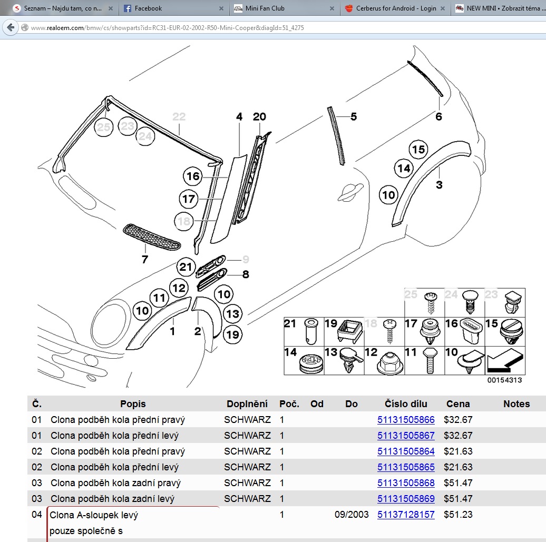Image resolution: width=546 pixels, height=542 pixels.
Task: Click the part 12 hex nut thumbnail
Action: click(x=389, y=360)
